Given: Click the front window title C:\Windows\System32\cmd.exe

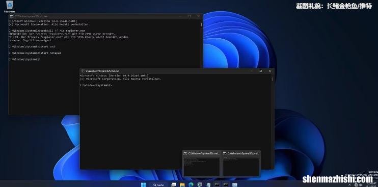Looking at the screenshot, I should coord(102,71).
